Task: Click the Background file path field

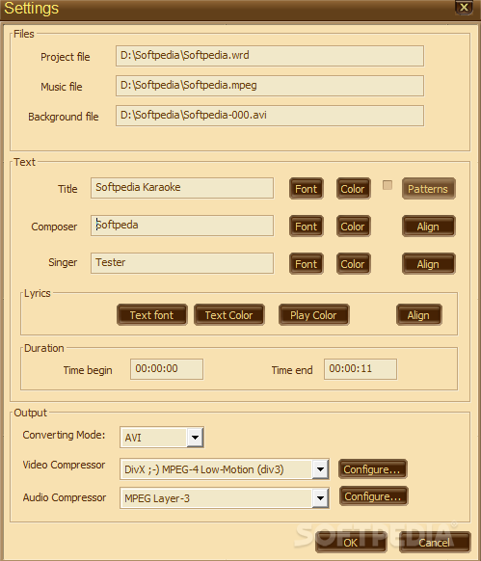Action: click(x=270, y=116)
